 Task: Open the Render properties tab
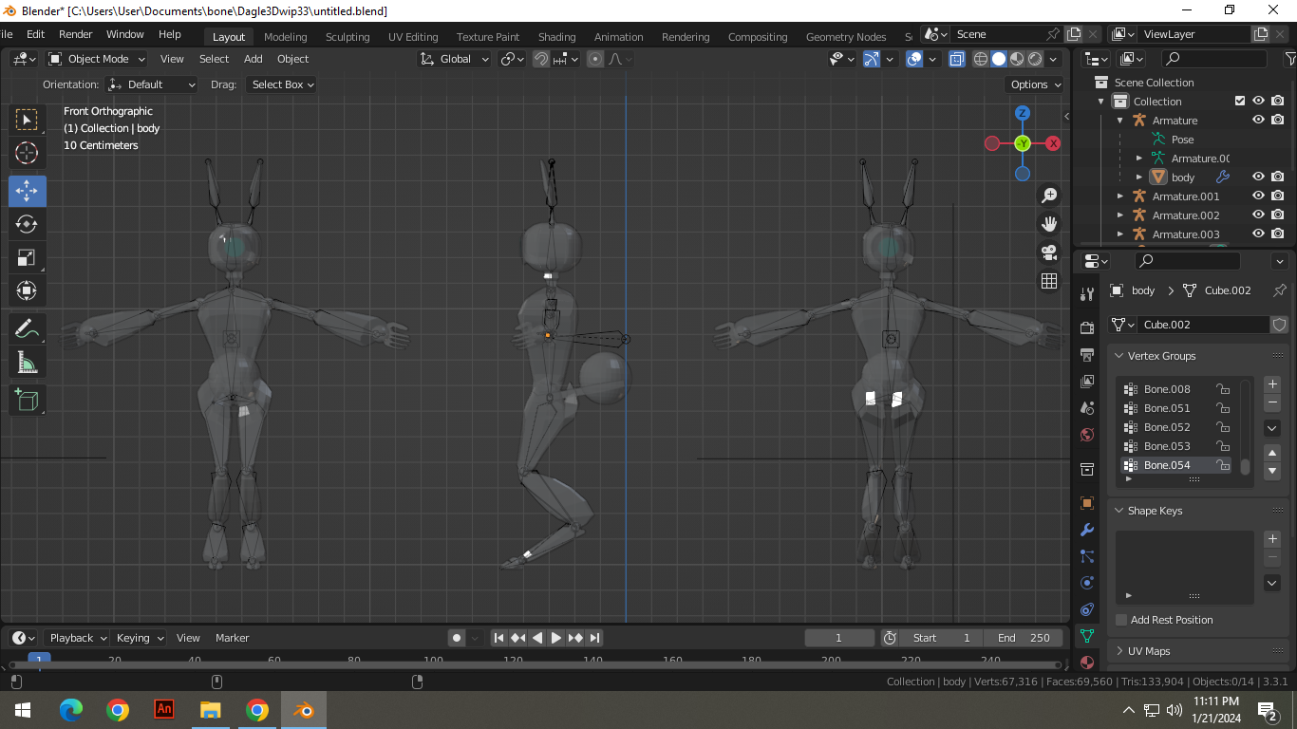[1086, 327]
